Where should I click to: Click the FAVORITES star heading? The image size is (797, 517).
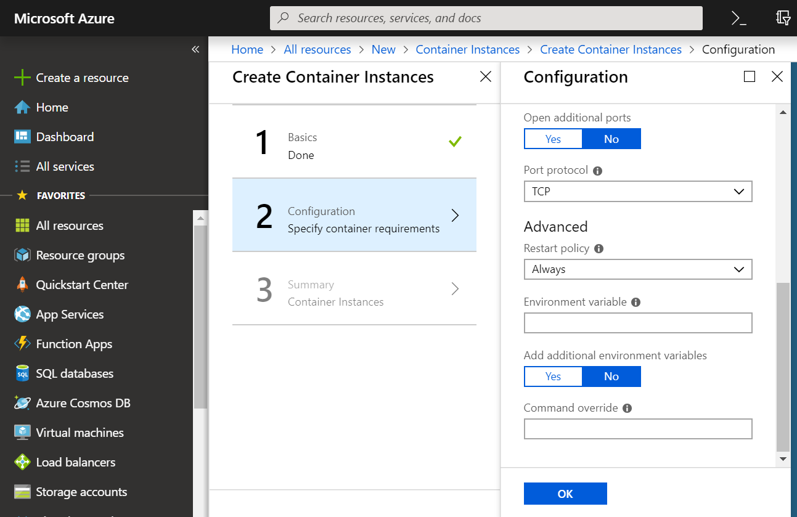[51, 195]
